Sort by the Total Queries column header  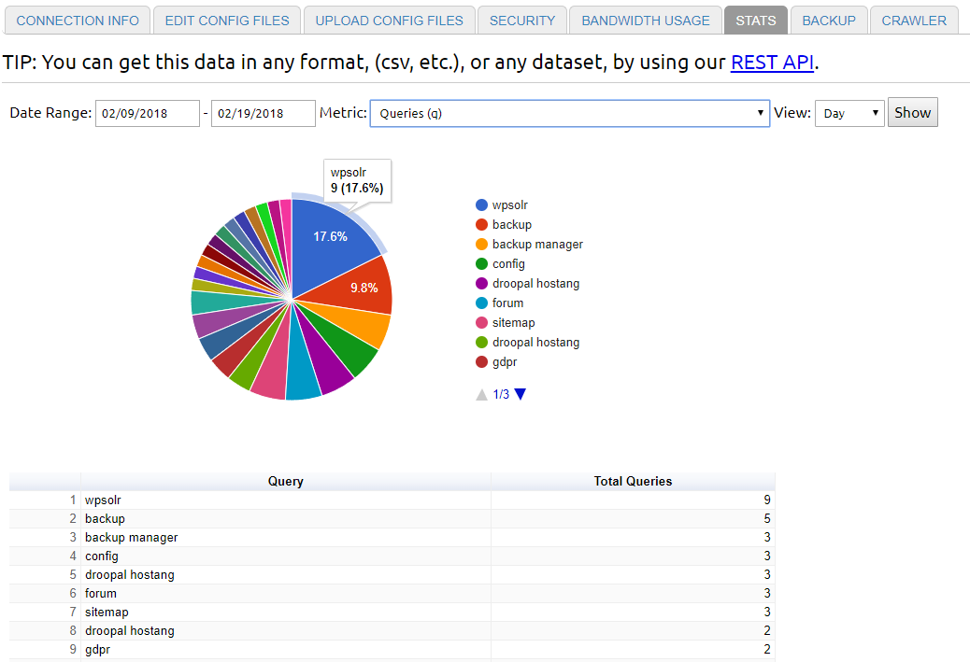(x=633, y=481)
